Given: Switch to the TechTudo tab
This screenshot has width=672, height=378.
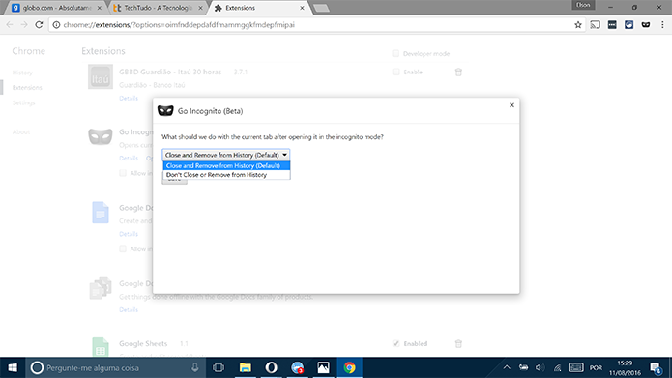Looking at the screenshot, I should pyautogui.click(x=157, y=8).
